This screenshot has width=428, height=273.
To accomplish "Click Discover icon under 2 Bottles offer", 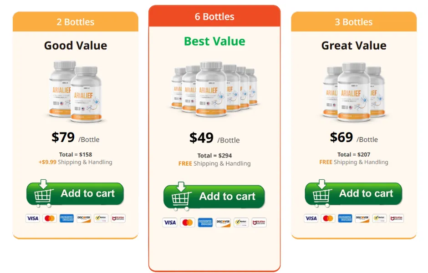I will (84, 218).
